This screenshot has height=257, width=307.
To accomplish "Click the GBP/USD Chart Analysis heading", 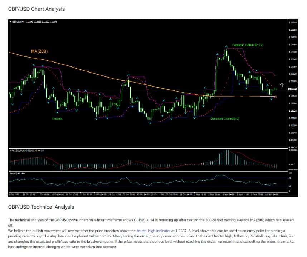I will pyautogui.click(x=36, y=9).
